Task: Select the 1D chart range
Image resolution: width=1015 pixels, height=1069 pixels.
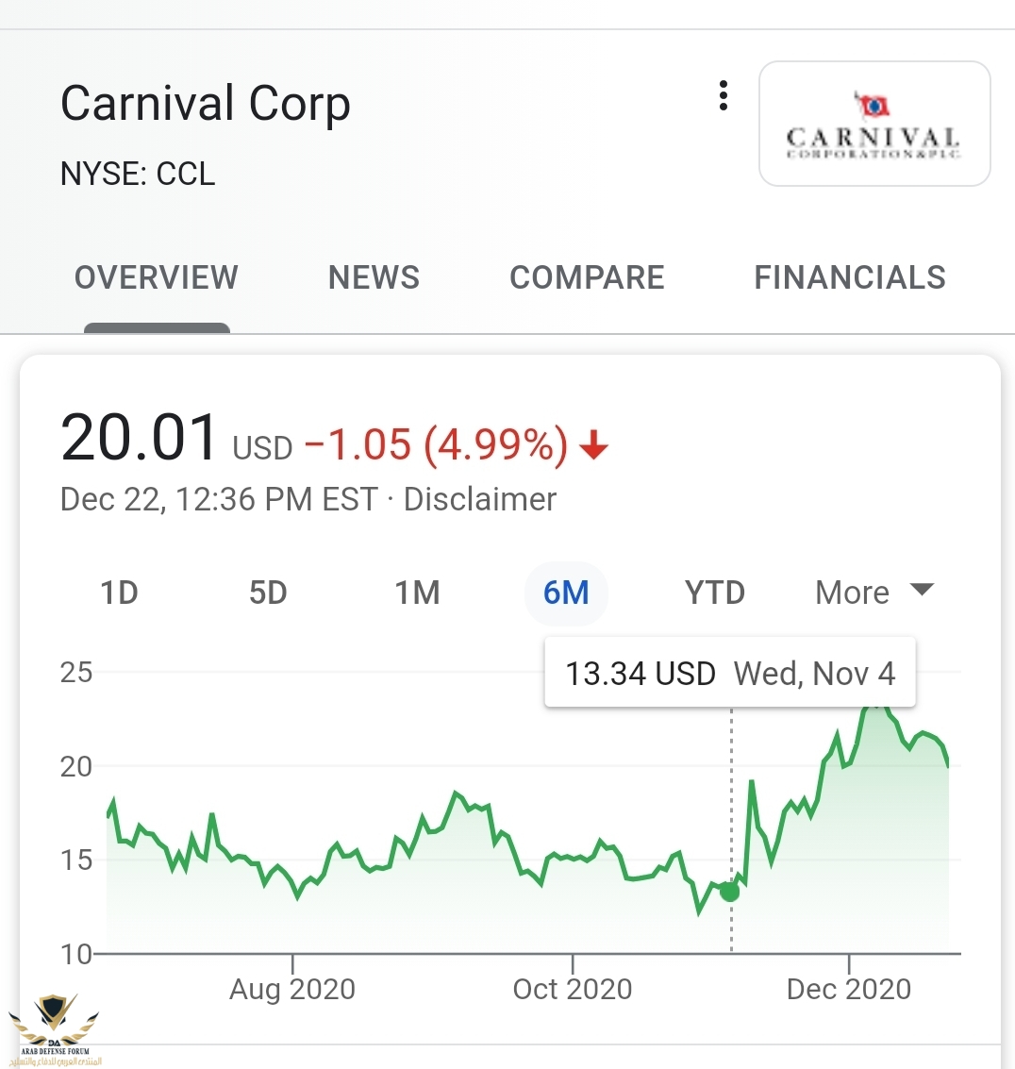Action: 119,593
